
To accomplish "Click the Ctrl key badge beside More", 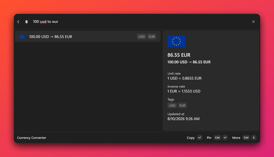I will (x=246, y=137).
